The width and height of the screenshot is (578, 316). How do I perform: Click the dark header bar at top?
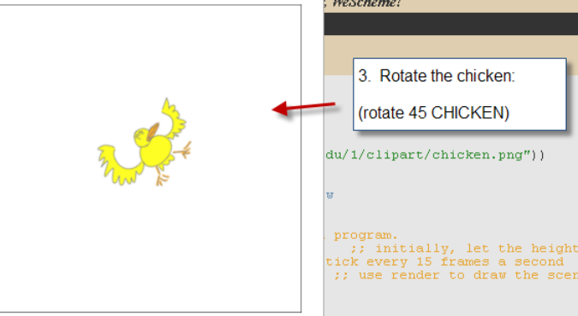450,24
